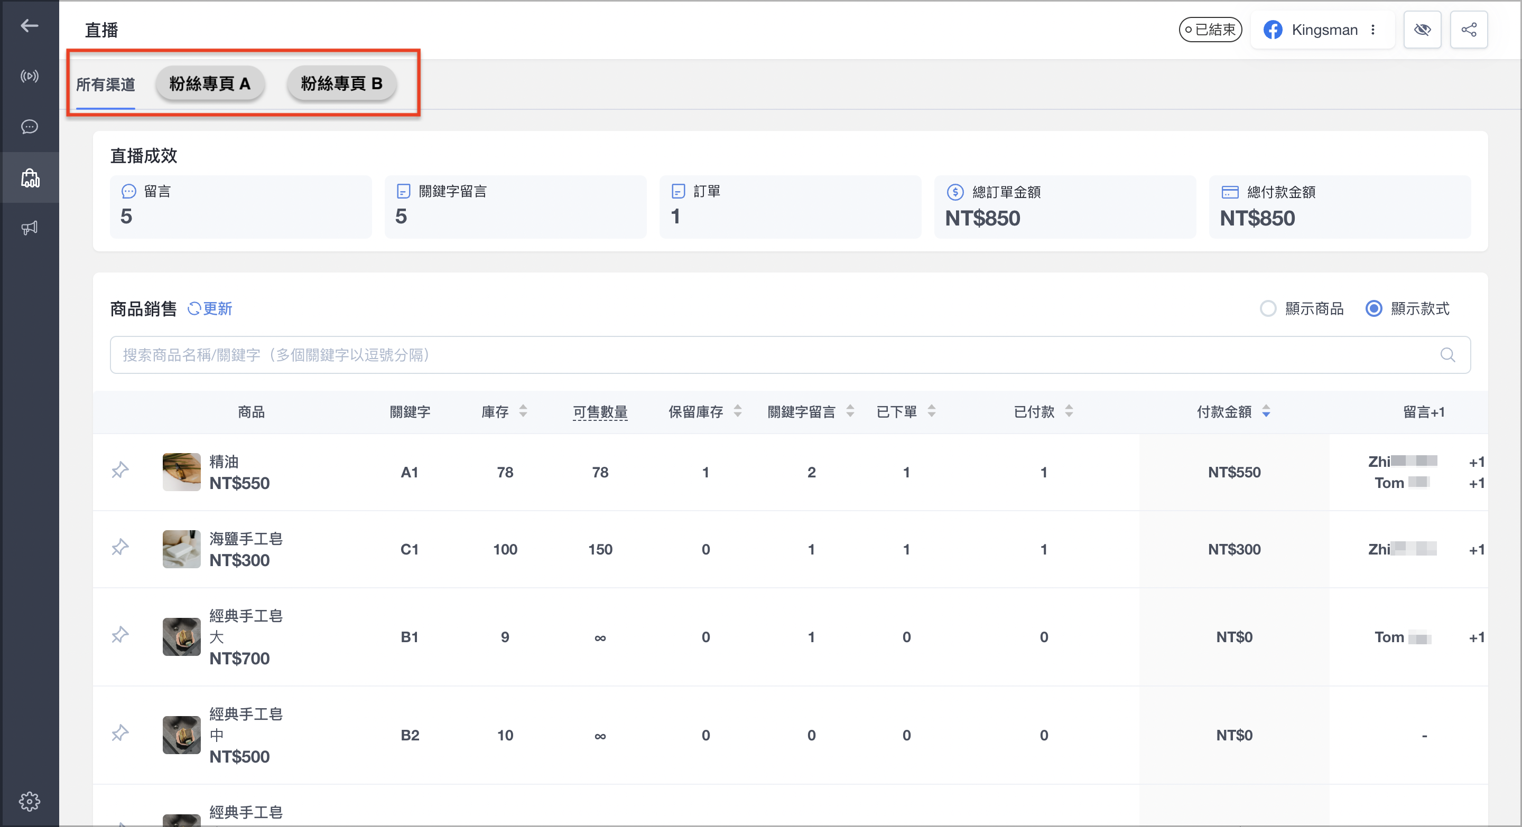Click the Kingsman page name
The width and height of the screenshot is (1522, 827).
[1324, 30]
